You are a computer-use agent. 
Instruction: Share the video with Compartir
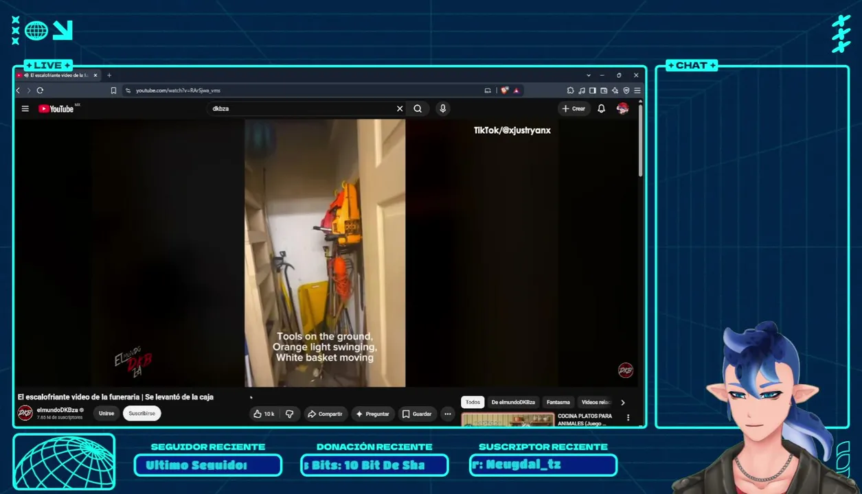pyautogui.click(x=325, y=414)
